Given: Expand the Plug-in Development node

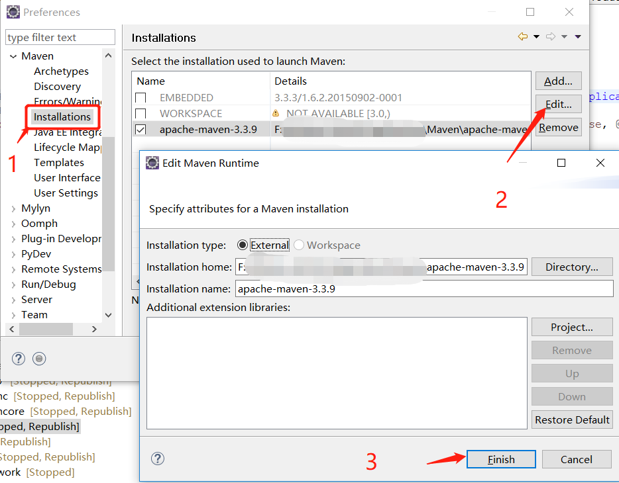Looking at the screenshot, I should (x=13, y=239).
